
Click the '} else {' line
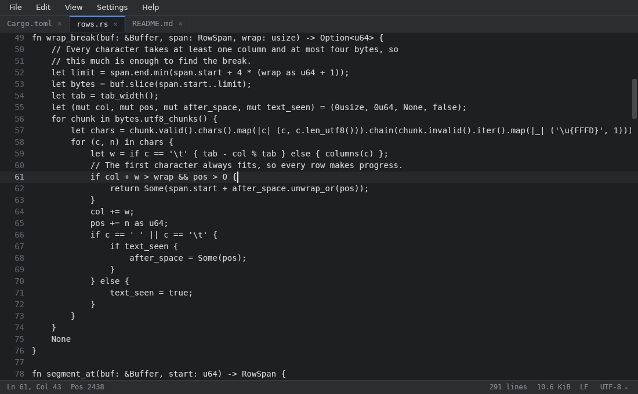(110, 282)
